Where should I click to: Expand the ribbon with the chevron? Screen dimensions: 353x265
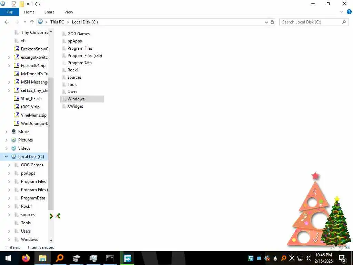(x=342, y=12)
